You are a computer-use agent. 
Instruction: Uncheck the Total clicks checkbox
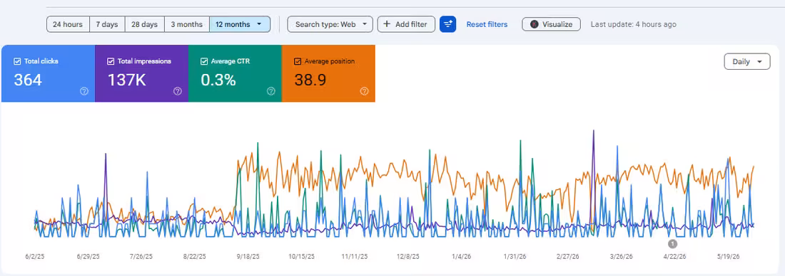click(18, 61)
